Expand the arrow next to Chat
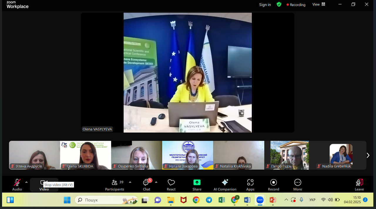 point(156,182)
